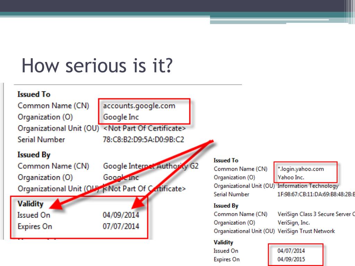Click the Organizational Unit label beside VeriSign Trust Network
The width and height of the screenshot is (355, 266).
pyautogui.click(x=244, y=231)
